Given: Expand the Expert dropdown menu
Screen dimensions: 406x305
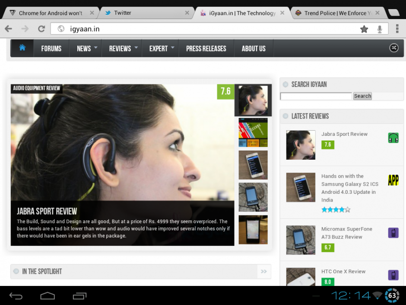Looking at the screenshot, I should point(162,48).
